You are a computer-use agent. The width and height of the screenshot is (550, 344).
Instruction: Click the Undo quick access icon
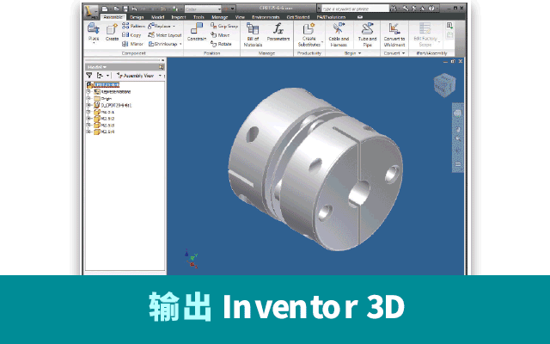pyautogui.click(x=134, y=9)
